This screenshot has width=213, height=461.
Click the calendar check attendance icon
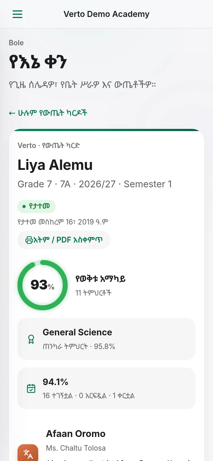pos(31,388)
